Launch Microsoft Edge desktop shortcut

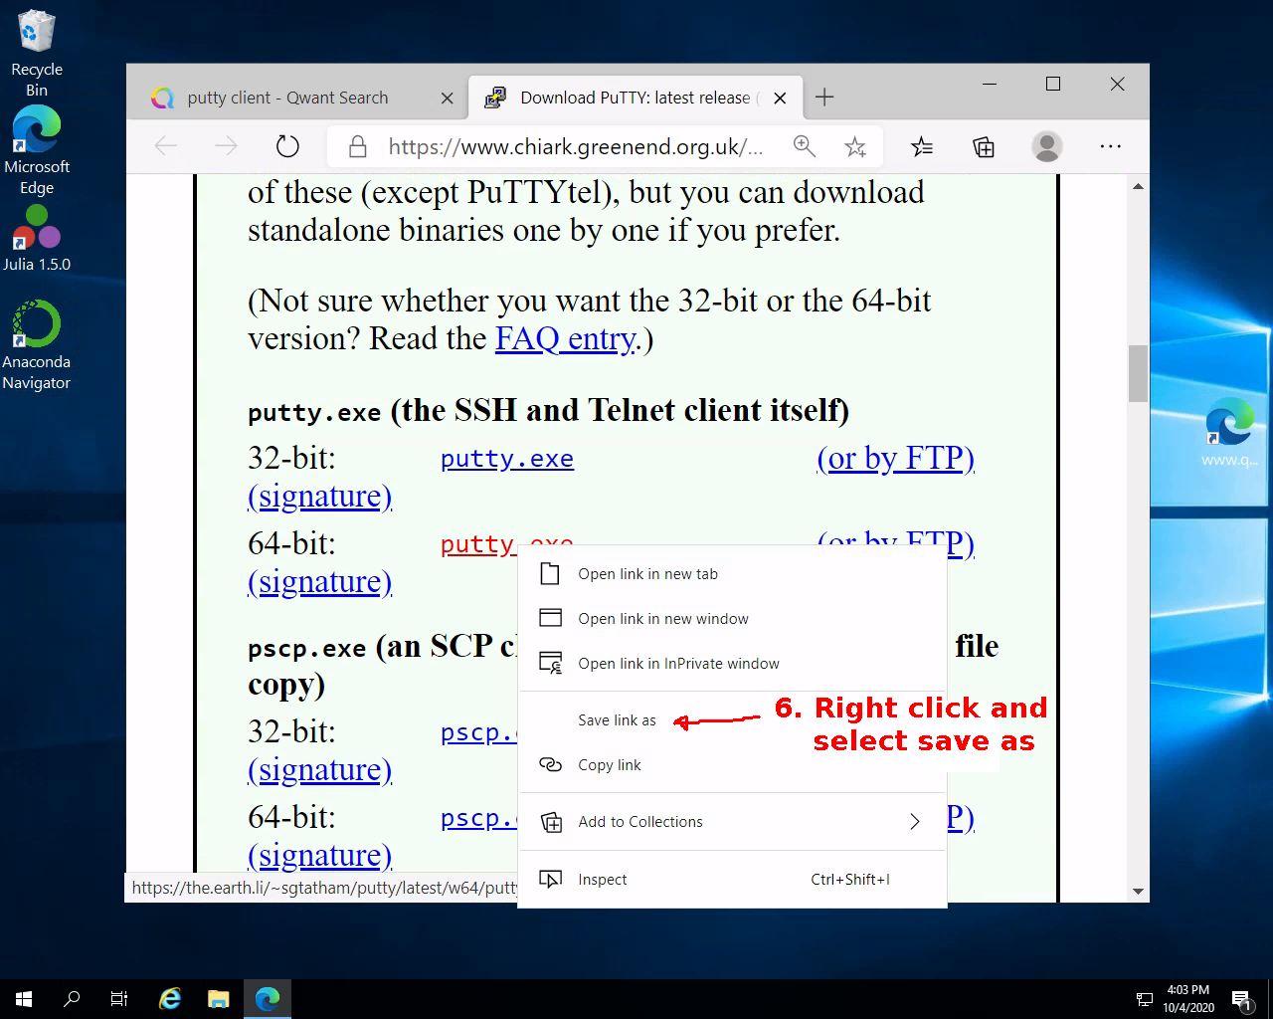tap(37, 151)
